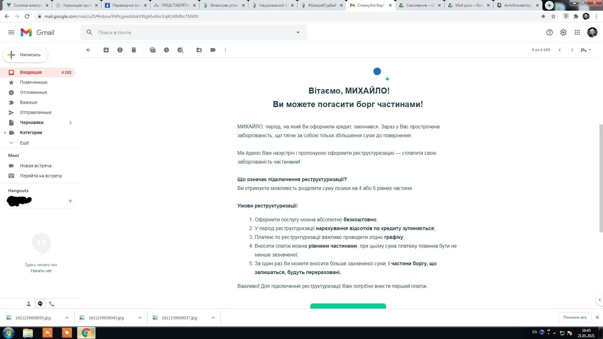Screen dimensions: 603x339
Task: Expand Ещё to show more labels
Action: coord(24,143)
